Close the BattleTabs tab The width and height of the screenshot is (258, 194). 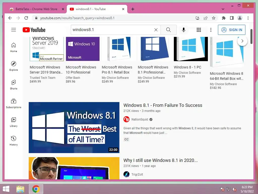(x=63, y=9)
